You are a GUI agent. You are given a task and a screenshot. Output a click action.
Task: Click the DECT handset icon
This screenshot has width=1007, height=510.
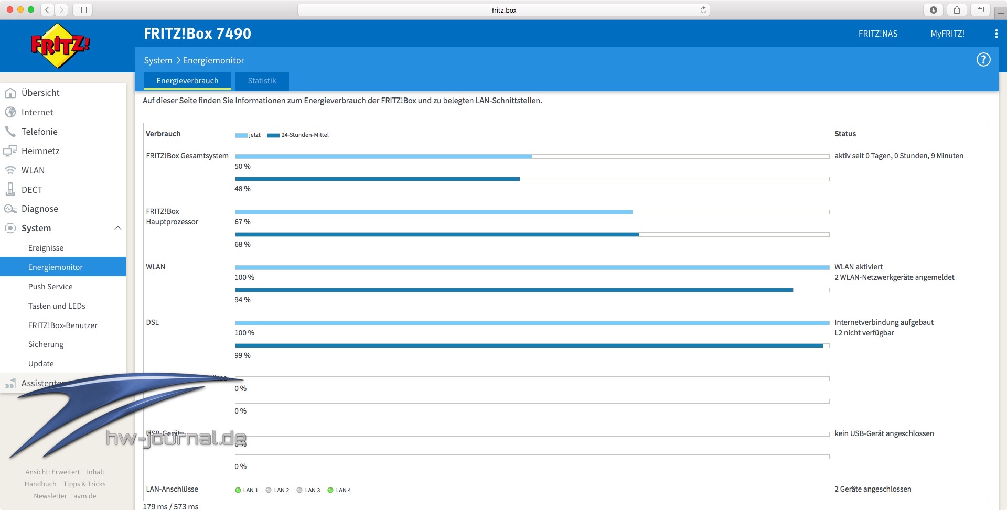[x=10, y=189]
